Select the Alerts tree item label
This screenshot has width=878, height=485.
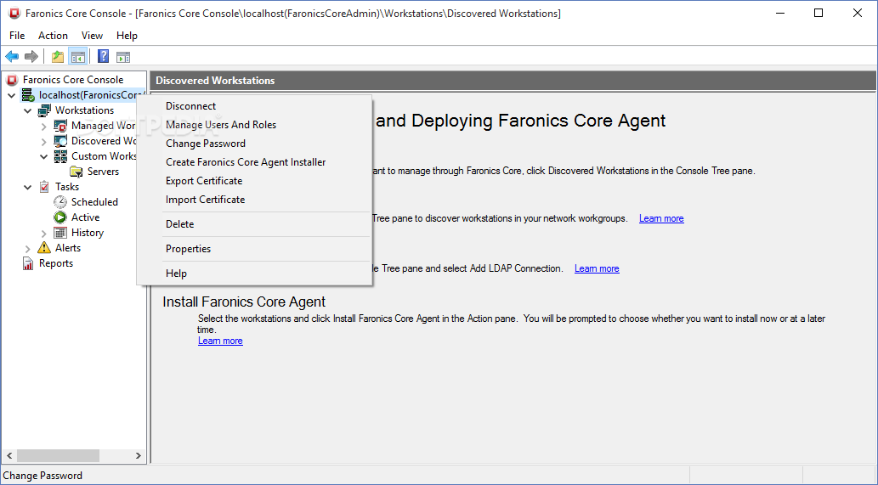[68, 248]
